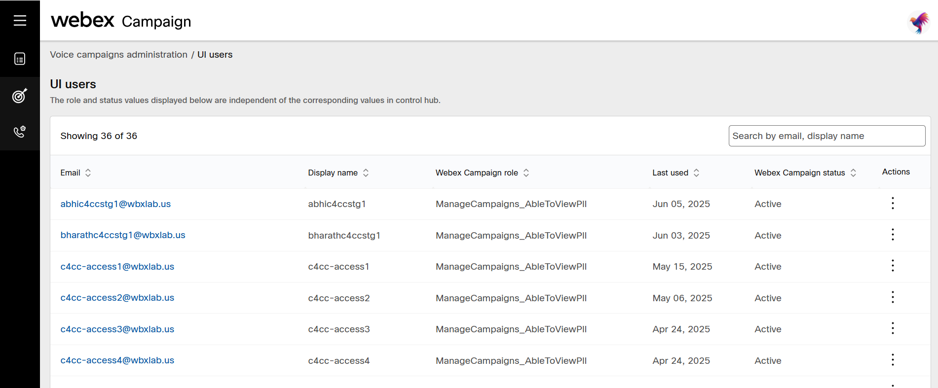Viewport: 938px width, 388px height.
Task: Open c4cc-access2@wbxlab.us email link
Action: point(117,298)
